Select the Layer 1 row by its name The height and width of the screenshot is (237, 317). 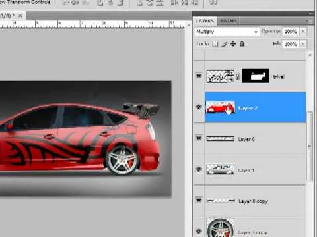(x=246, y=171)
